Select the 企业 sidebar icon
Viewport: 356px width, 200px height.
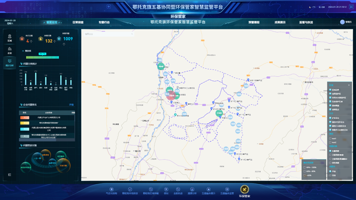[x=9, y=50]
